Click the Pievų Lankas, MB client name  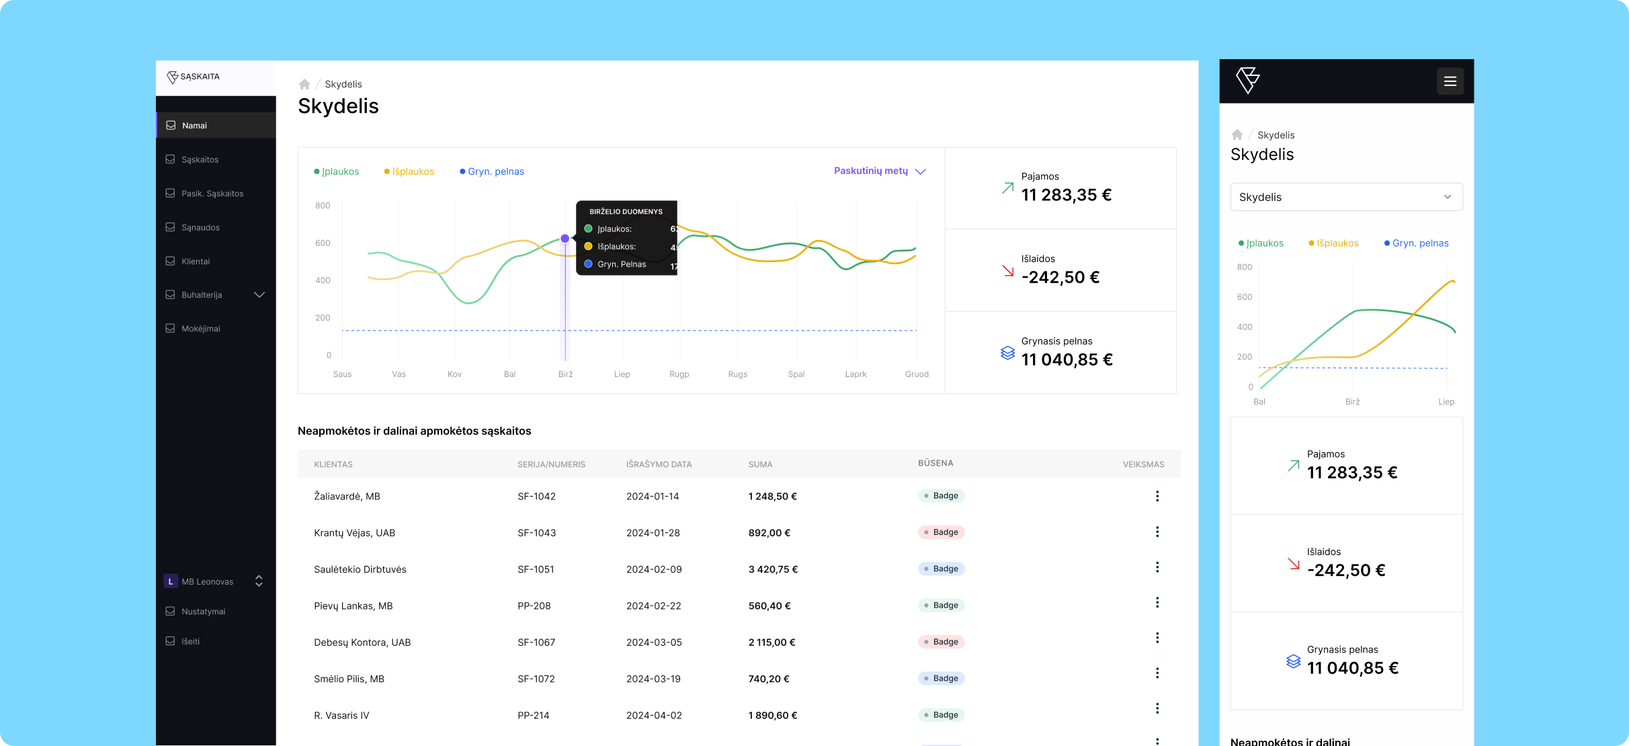click(353, 606)
